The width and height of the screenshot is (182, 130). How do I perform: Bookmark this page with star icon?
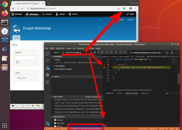(x=118, y=9)
